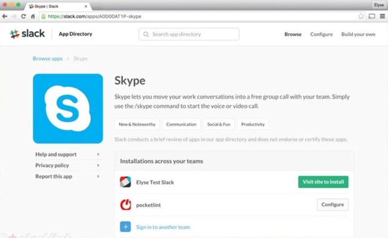This screenshot has height=238, width=388.
Task: Click the Elyse Test Slack team name
Action: (x=155, y=182)
